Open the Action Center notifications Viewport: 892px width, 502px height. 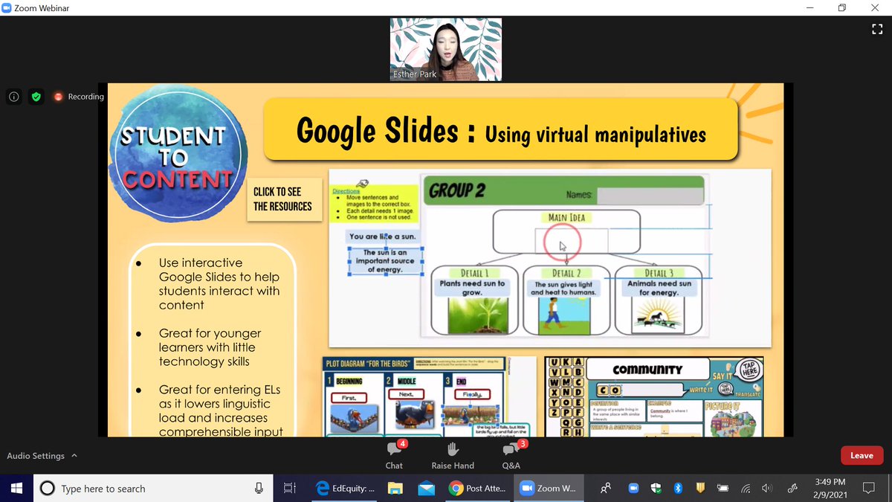pos(868,489)
